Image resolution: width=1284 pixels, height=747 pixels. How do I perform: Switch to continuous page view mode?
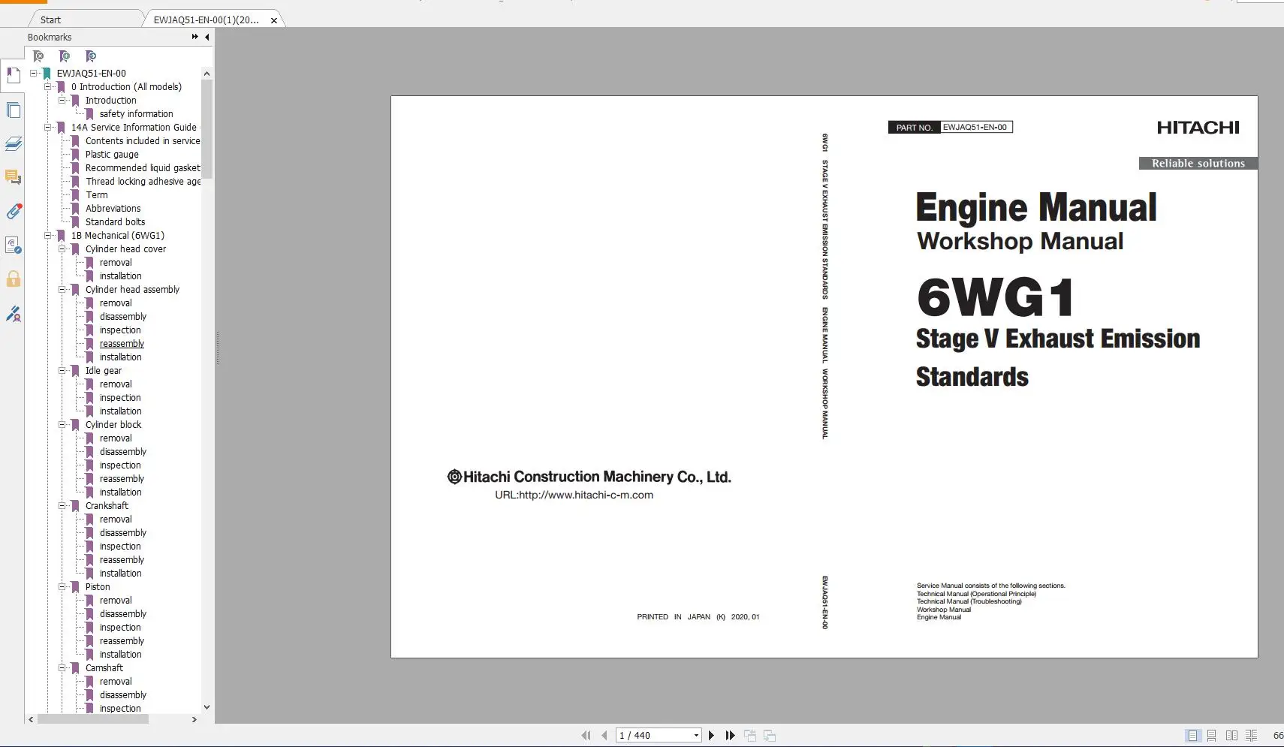point(1212,736)
